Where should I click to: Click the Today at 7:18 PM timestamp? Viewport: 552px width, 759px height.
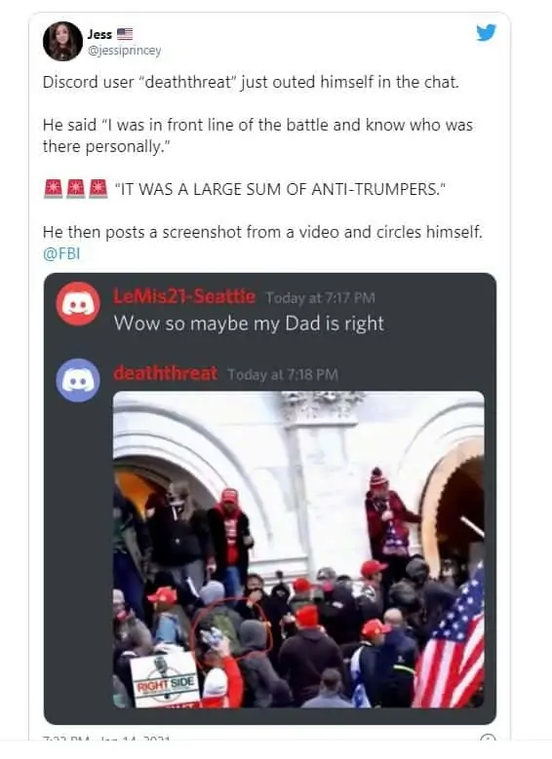tap(283, 374)
